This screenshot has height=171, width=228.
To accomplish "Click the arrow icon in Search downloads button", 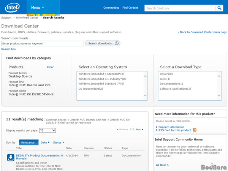I will 117,43.
